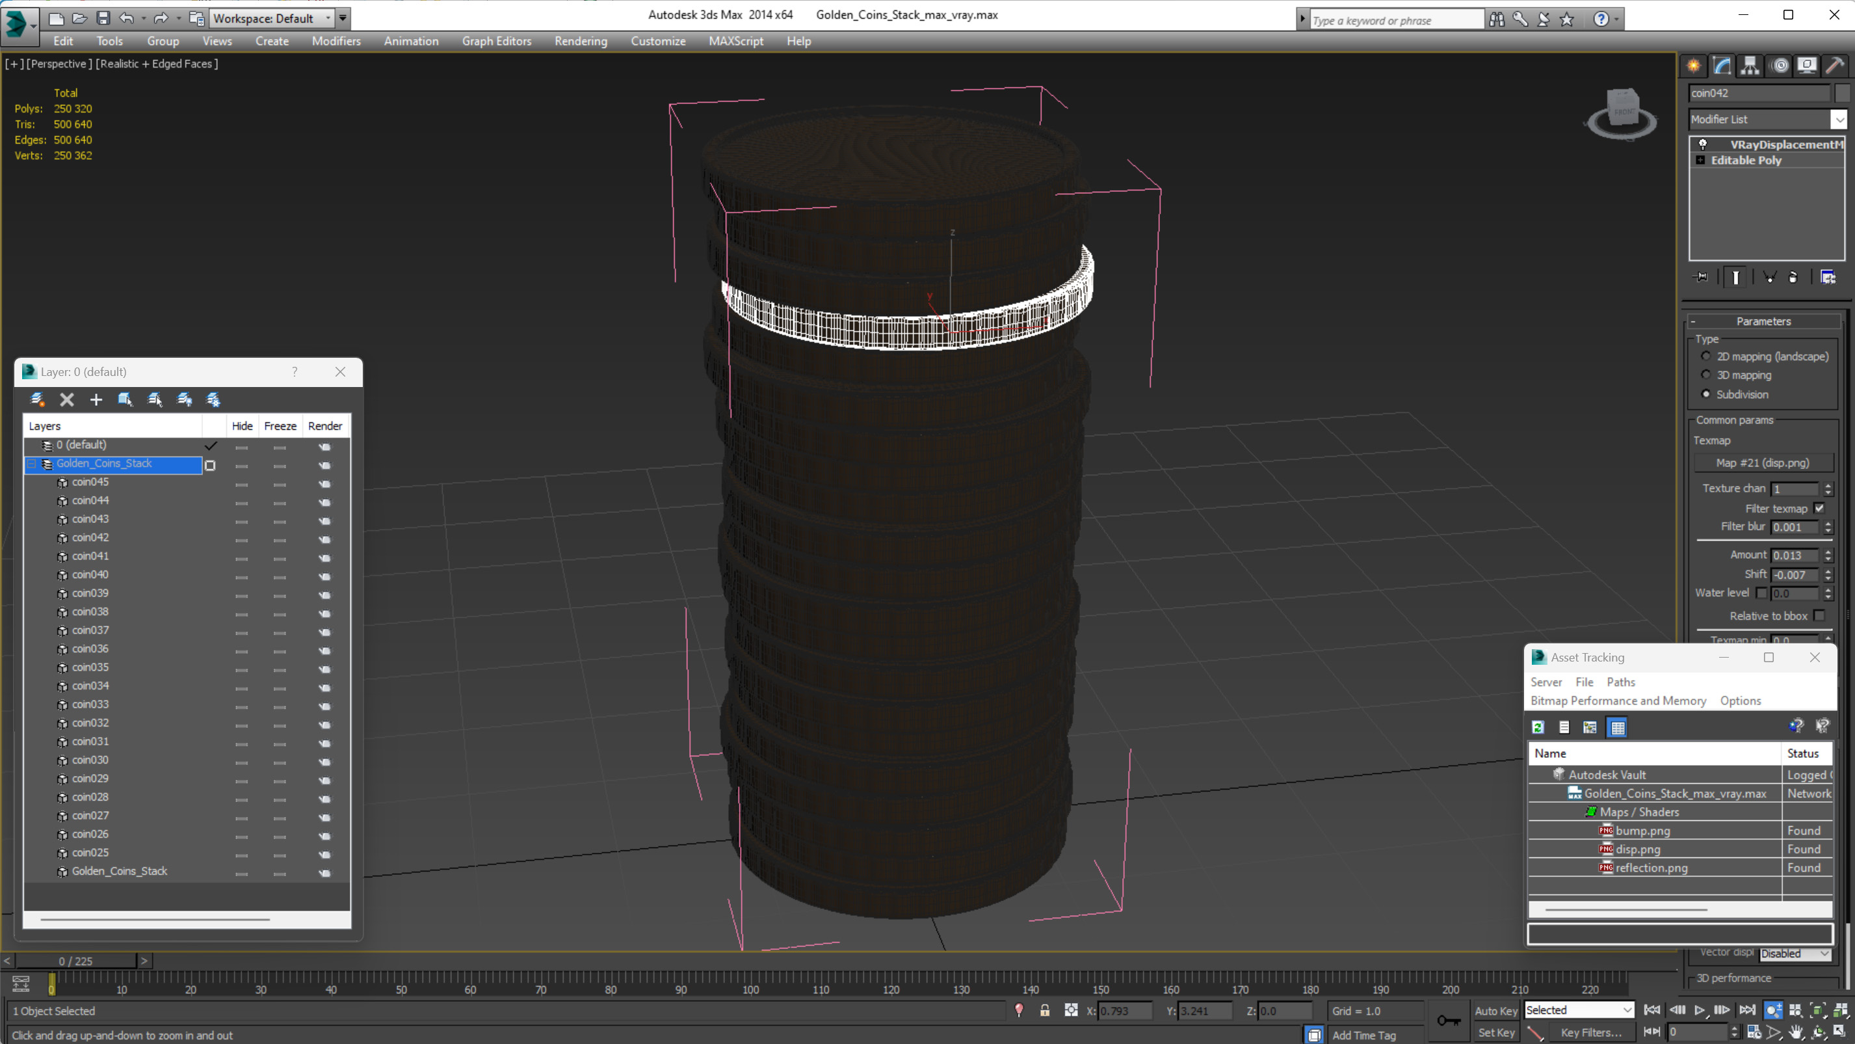Click the Set Key button

click(x=1495, y=1032)
